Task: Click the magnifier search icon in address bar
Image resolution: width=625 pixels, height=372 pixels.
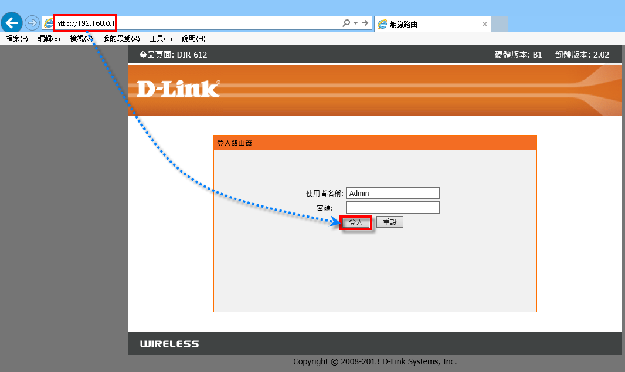Action: (x=346, y=23)
